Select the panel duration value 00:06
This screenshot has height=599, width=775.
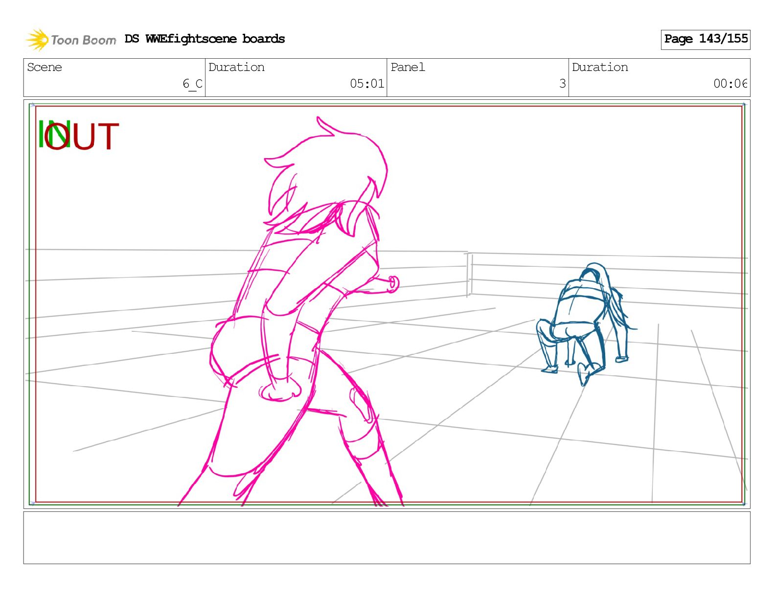pos(730,84)
